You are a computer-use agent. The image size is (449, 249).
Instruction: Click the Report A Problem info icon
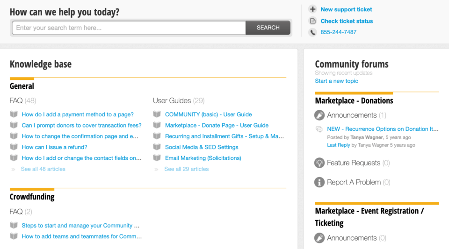coord(319,182)
